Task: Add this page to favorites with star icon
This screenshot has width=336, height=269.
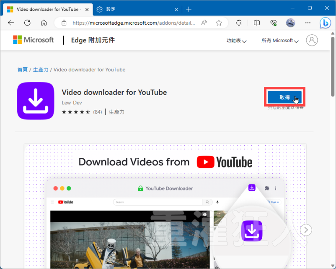Action: pos(219,23)
